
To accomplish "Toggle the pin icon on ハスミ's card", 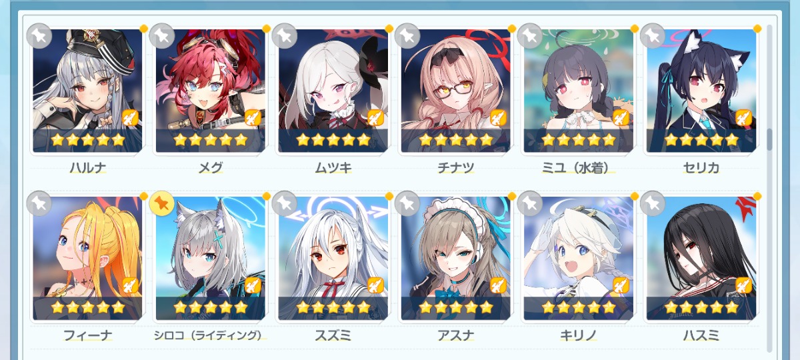I will point(652,204).
